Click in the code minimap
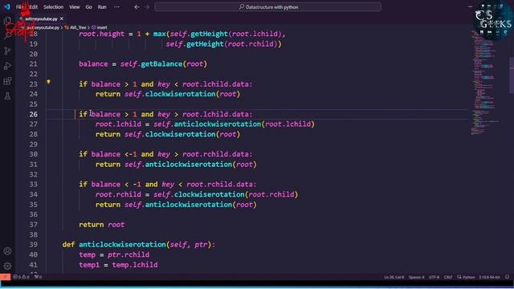 point(484,82)
